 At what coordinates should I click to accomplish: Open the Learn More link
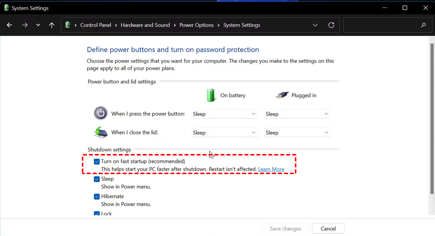(x=271, y=169)
